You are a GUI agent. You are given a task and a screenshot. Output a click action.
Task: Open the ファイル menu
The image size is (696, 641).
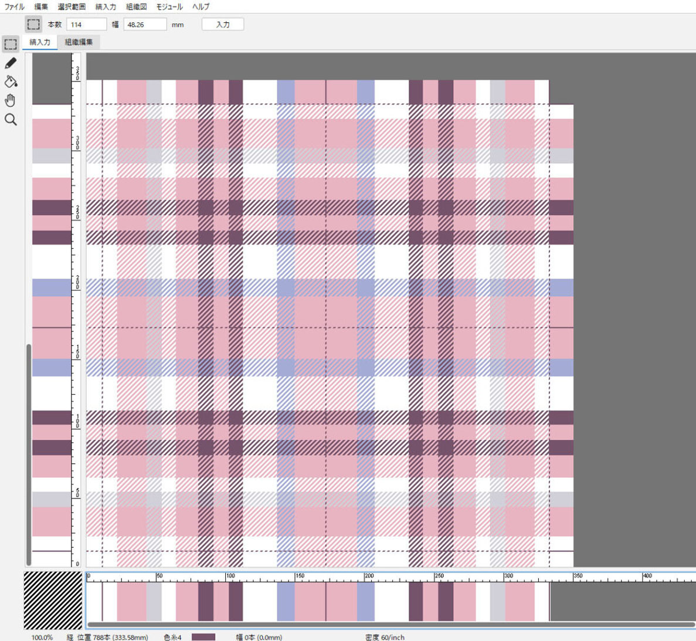click(15, 6)
